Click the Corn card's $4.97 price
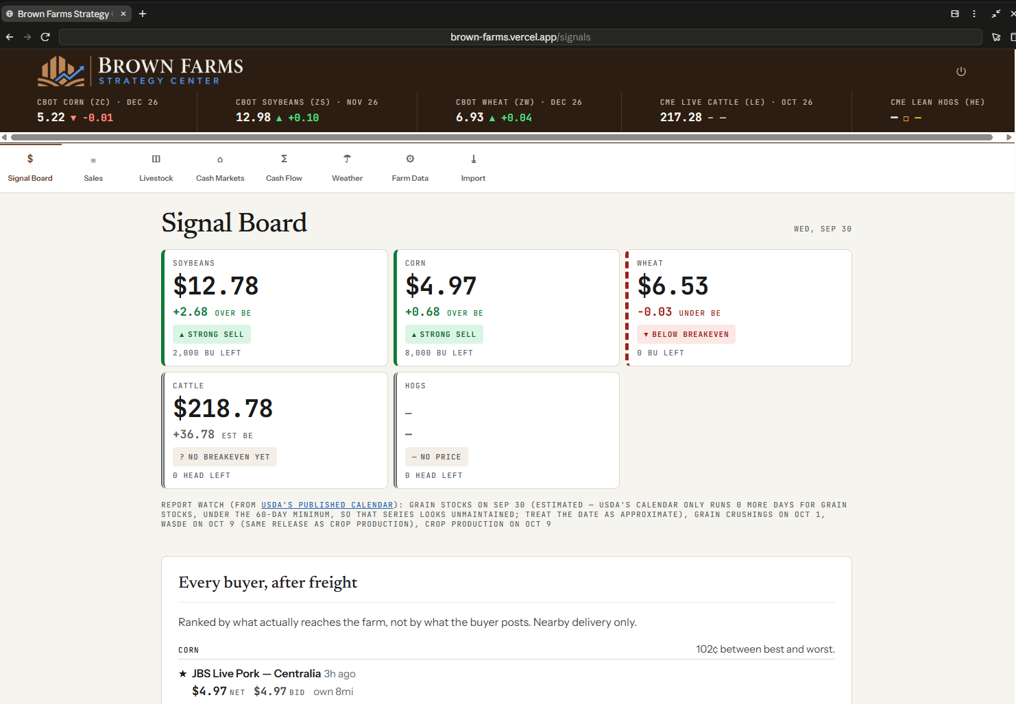This screenshot has width=1016, height=704. pos(441,286)
